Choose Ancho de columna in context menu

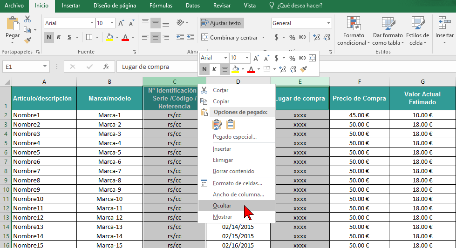237,194
